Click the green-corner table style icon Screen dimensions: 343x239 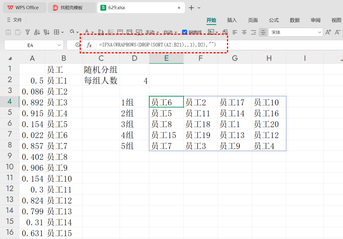click(129, 32)
